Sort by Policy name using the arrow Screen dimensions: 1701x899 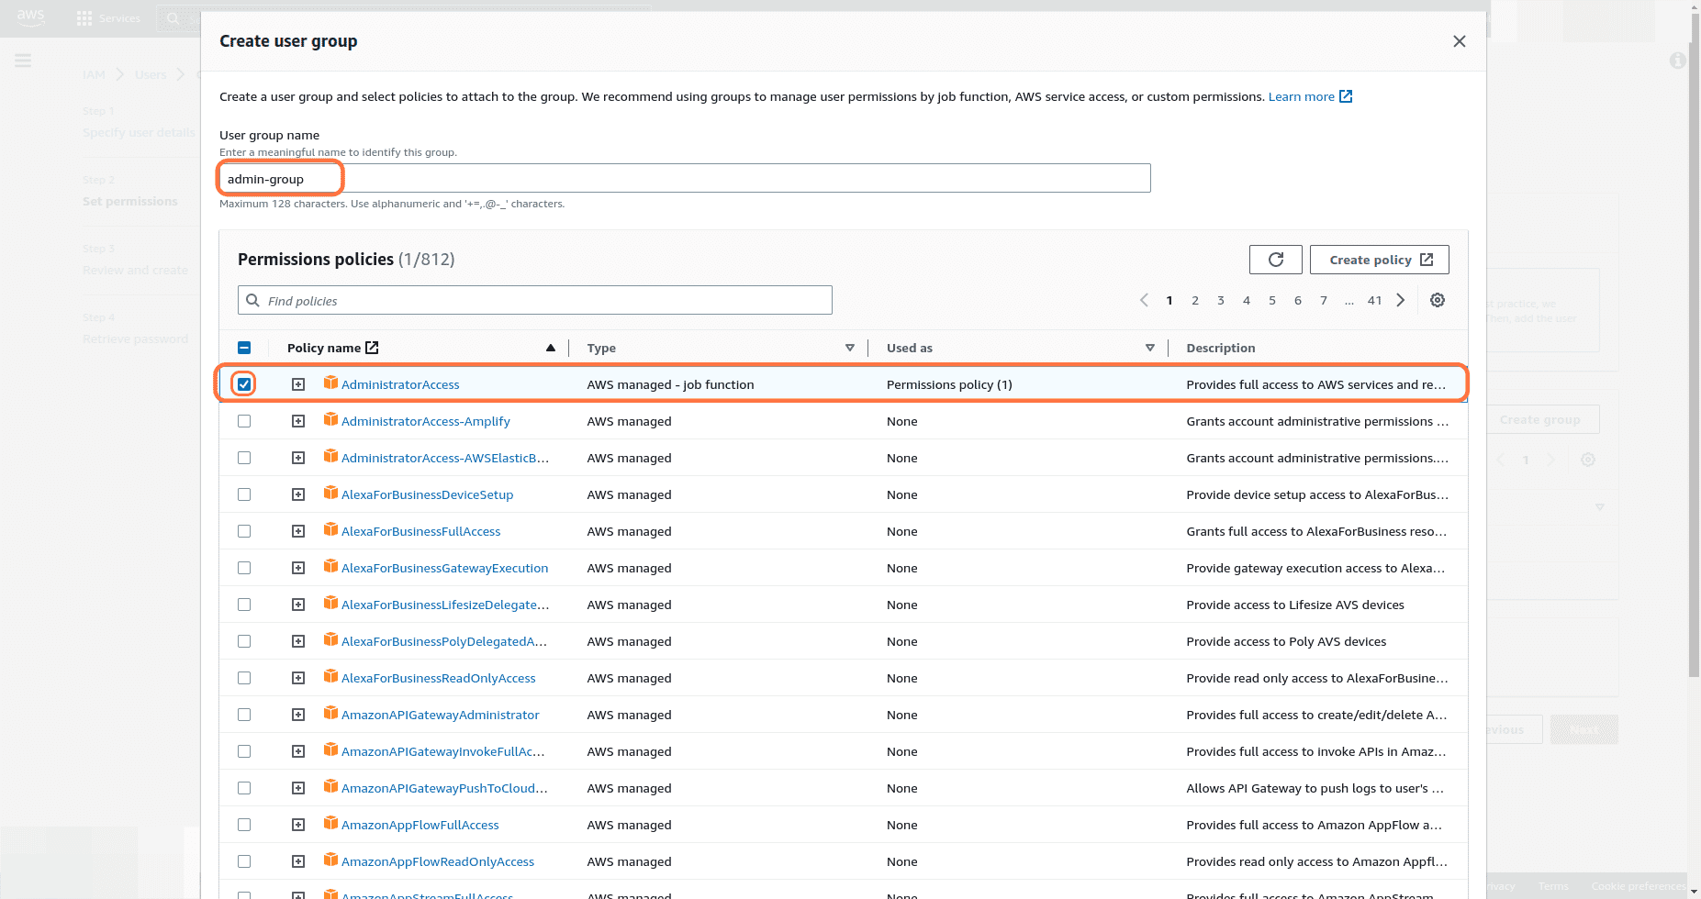coord(551,348)
